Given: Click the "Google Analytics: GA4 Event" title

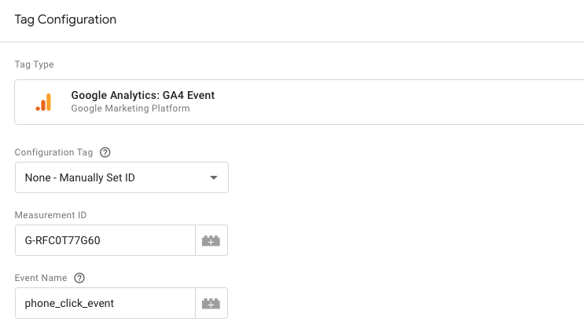Looking at the screenshot, I should point(142,95).
